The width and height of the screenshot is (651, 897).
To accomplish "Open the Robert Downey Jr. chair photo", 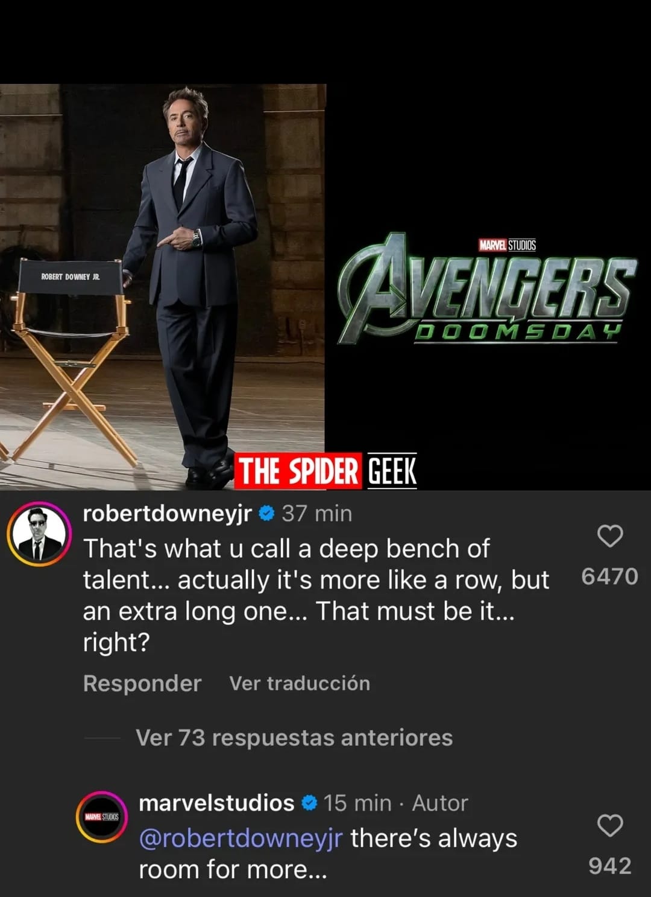I will 163,287.
